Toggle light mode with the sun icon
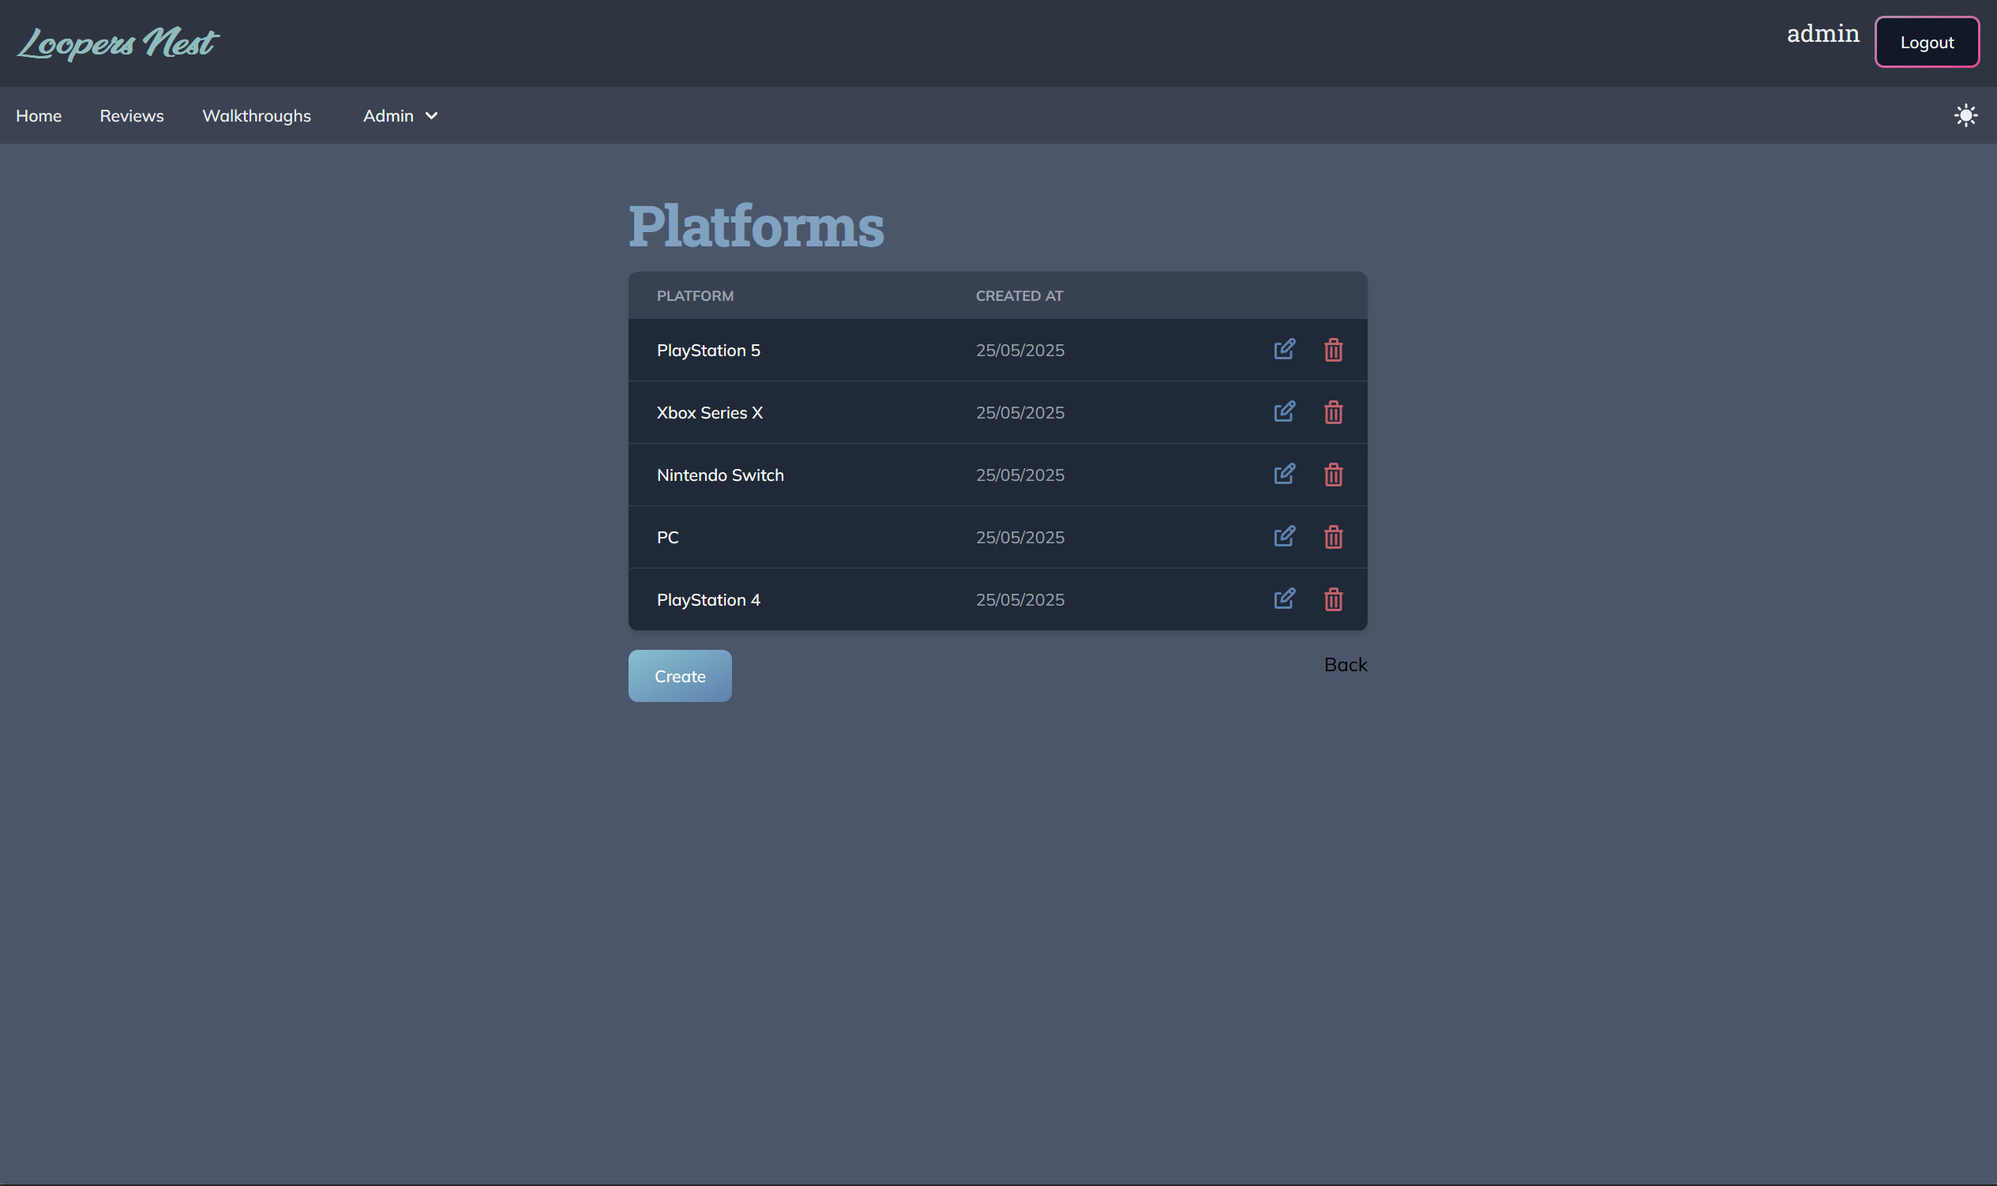 tap(1965, 115)
